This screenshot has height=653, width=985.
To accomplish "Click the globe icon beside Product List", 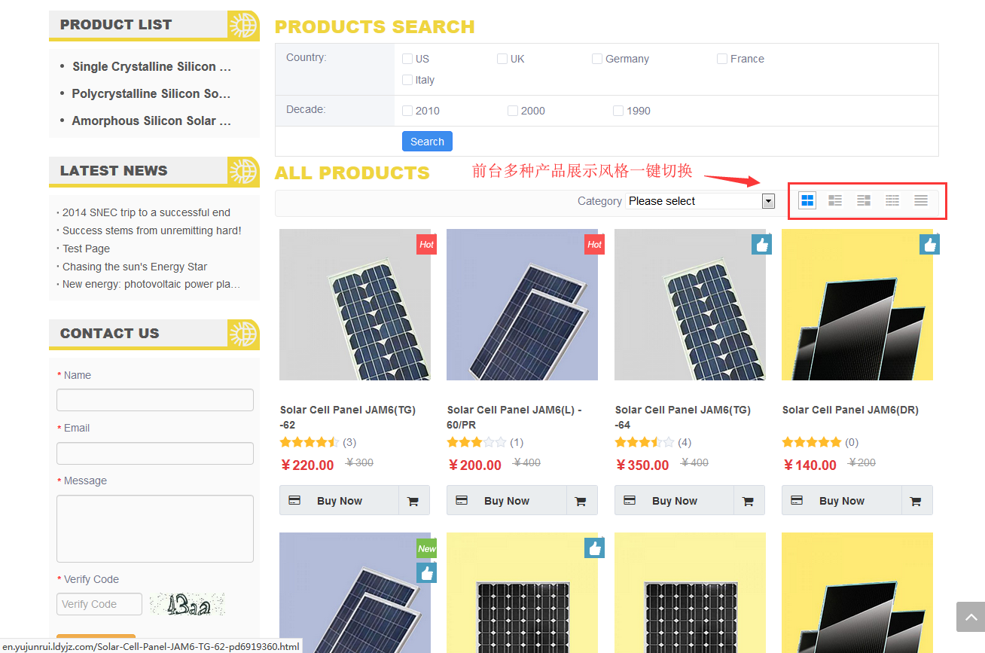I will [243, 25].
